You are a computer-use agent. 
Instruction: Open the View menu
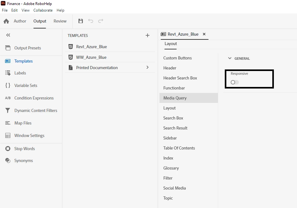26,10
